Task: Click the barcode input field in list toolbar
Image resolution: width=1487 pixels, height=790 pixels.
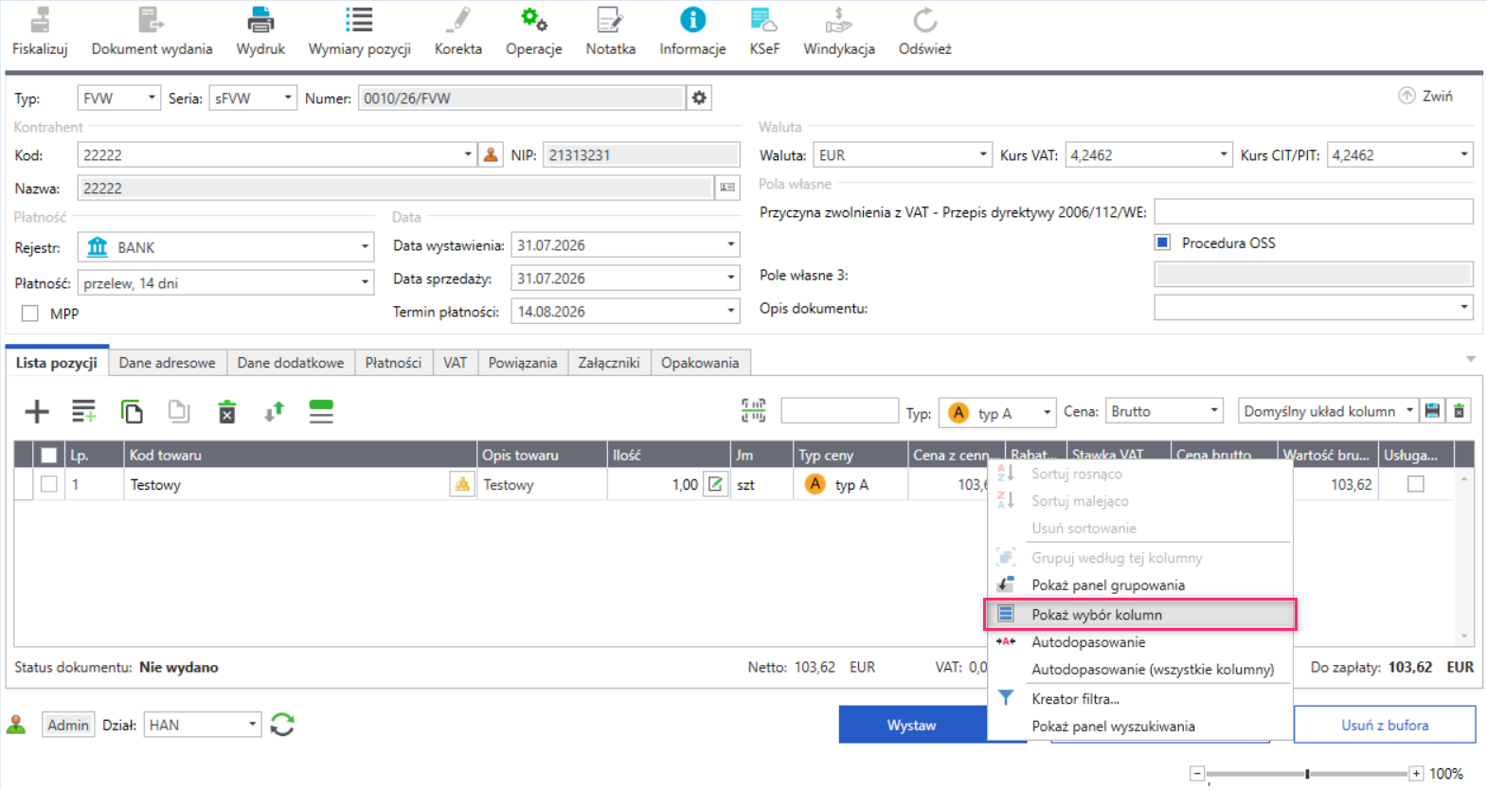Action: 839,410
